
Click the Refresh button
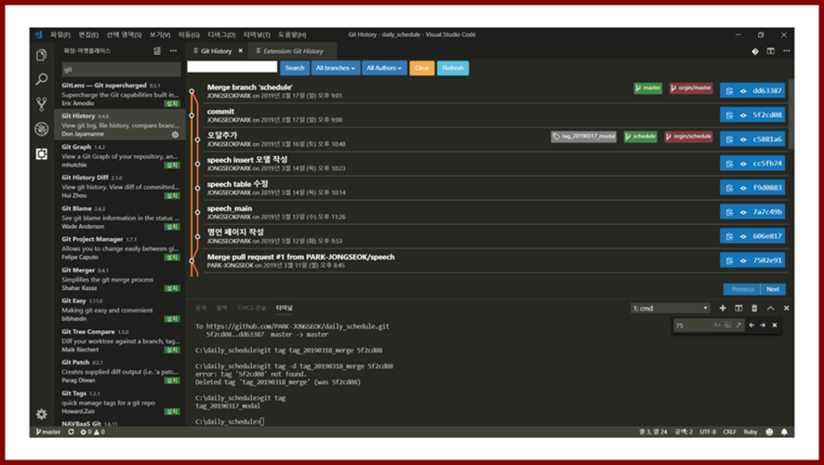(x=453, y=68)
